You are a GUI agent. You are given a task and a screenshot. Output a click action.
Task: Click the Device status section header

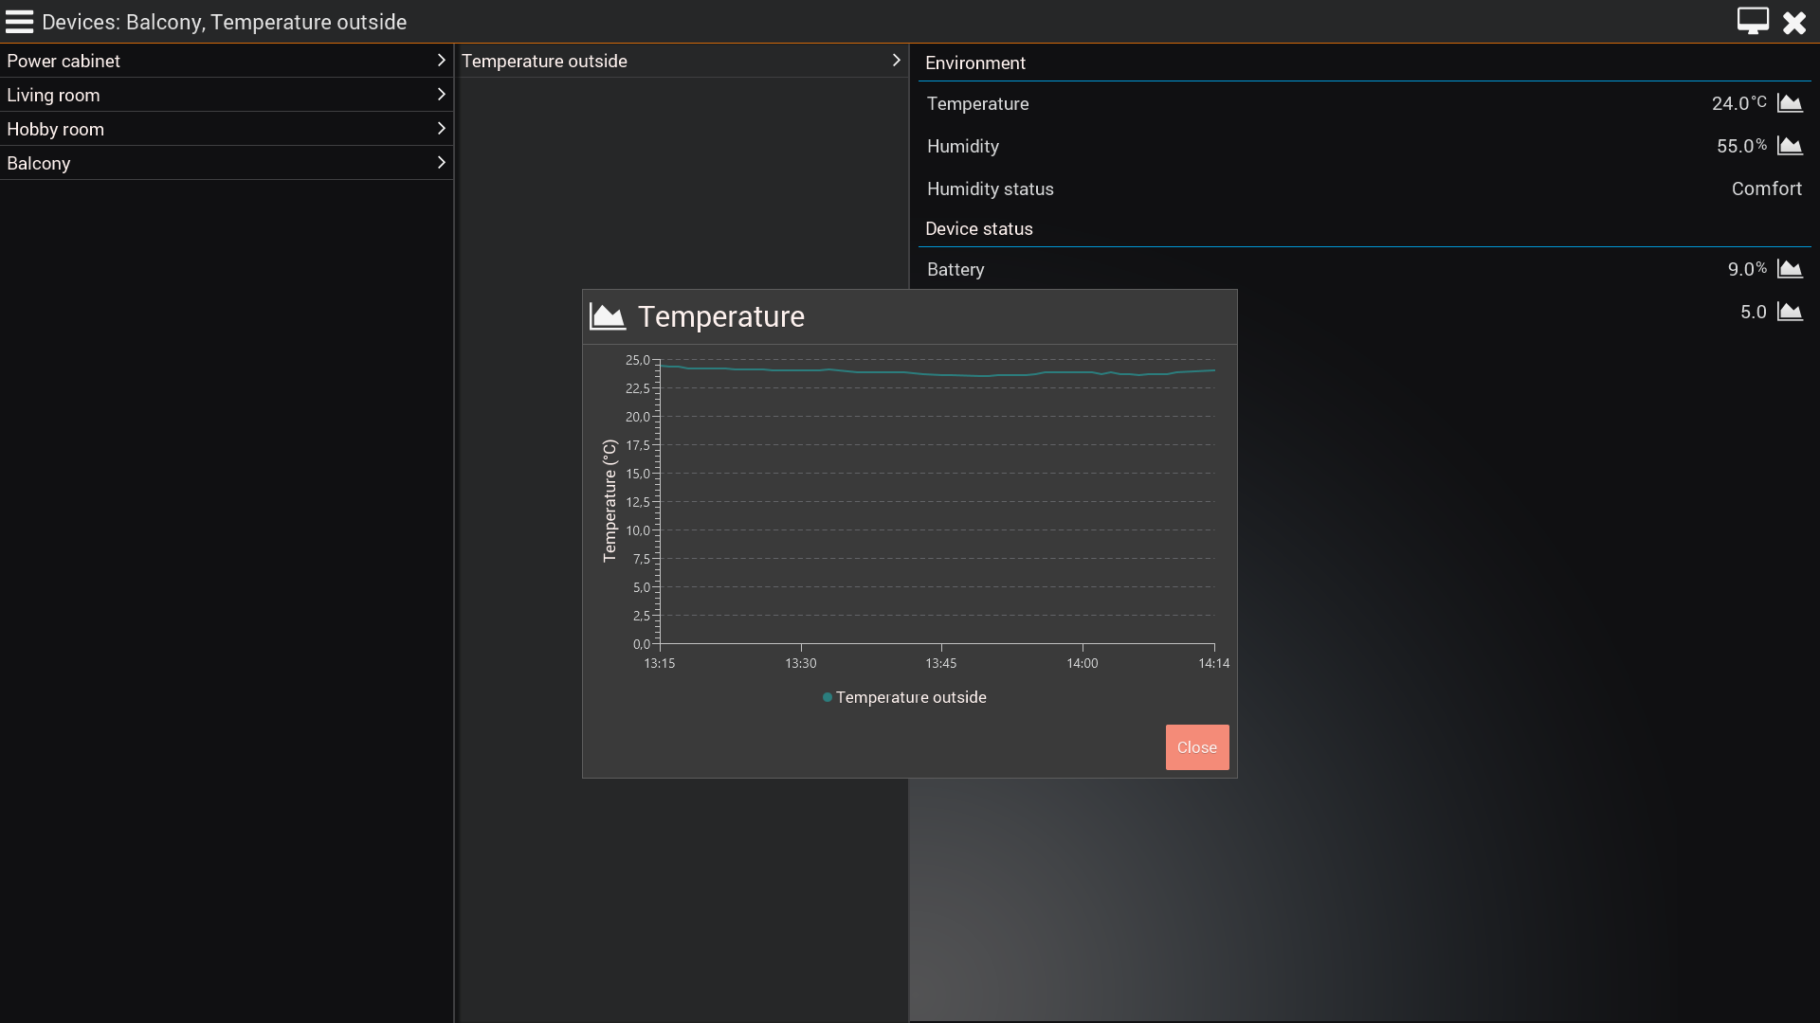(x=979, y=228)
